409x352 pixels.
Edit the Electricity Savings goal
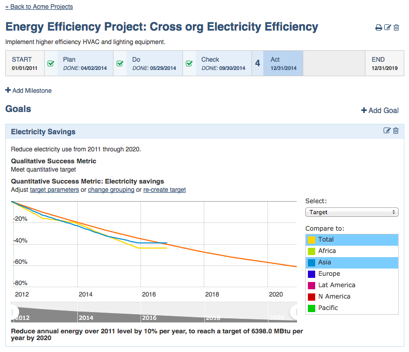[387, 131]
